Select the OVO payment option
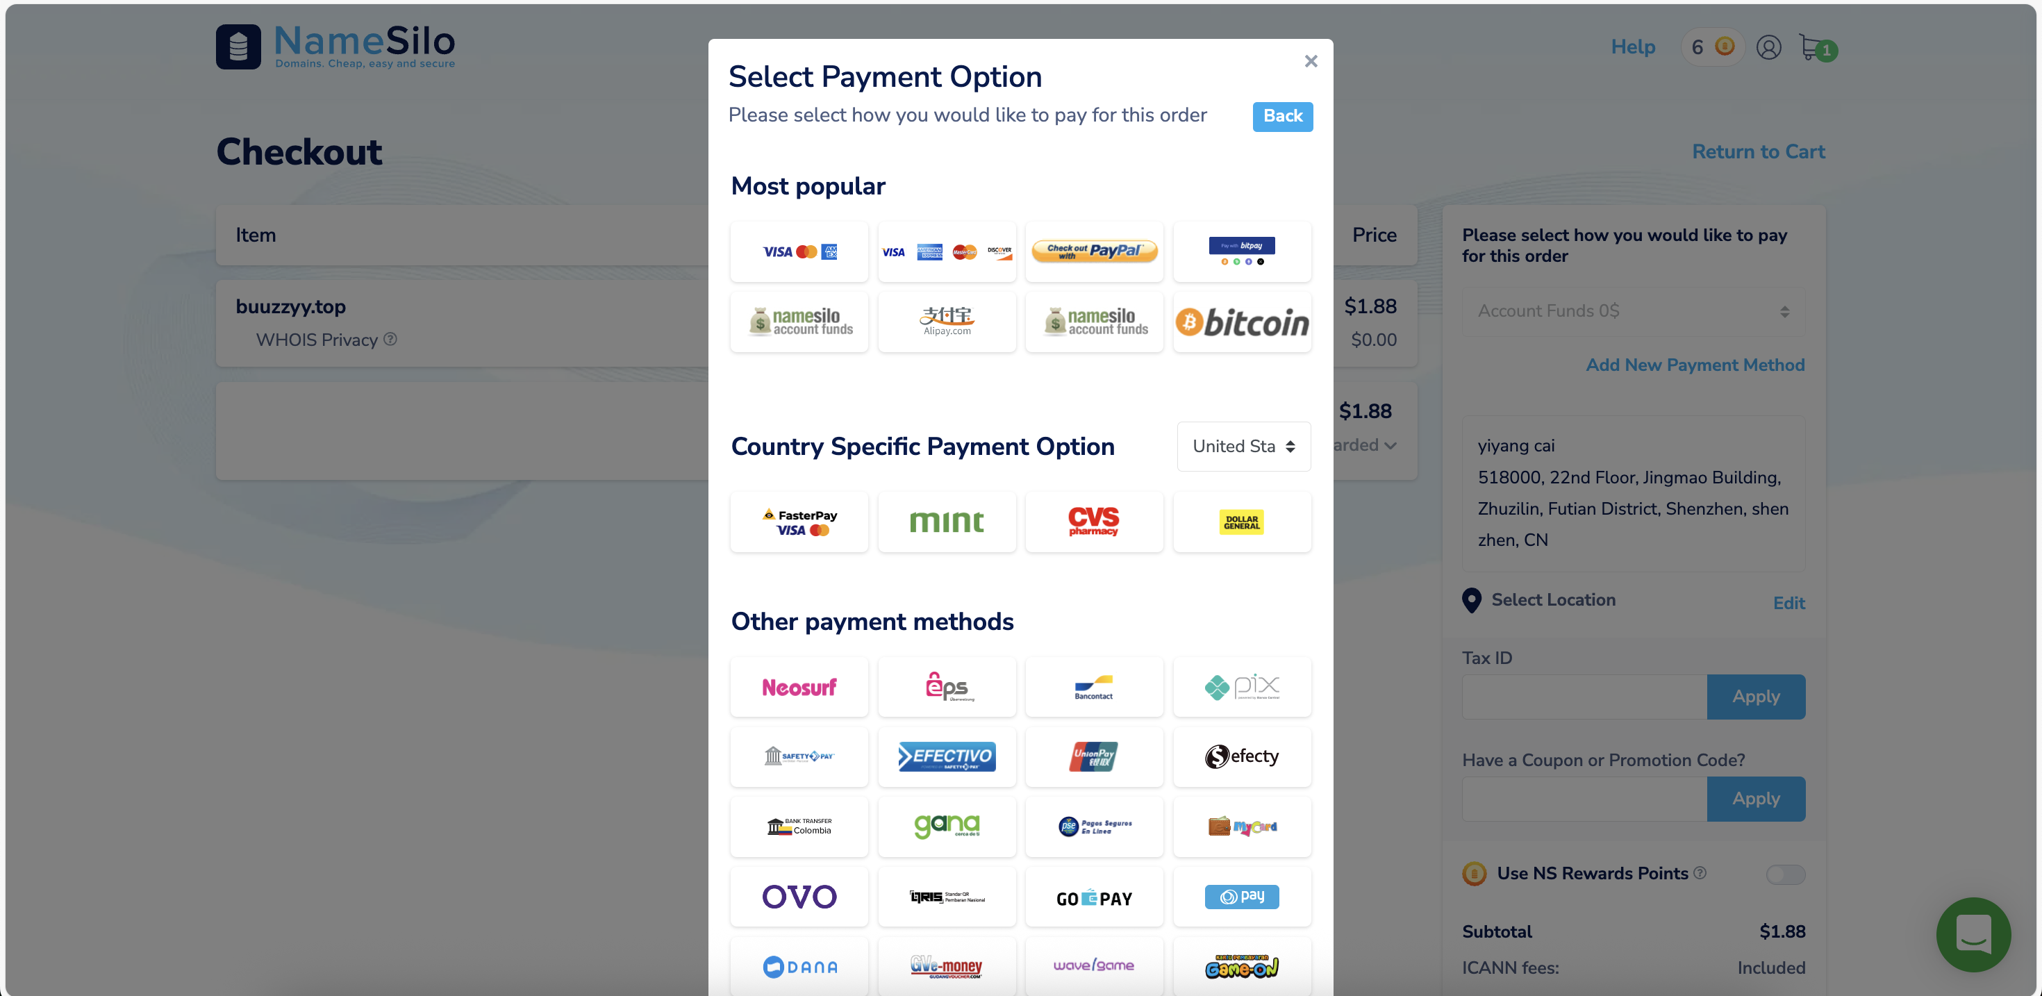Image resolution: width=2042 pixels, height=996 pixels. 799,897
